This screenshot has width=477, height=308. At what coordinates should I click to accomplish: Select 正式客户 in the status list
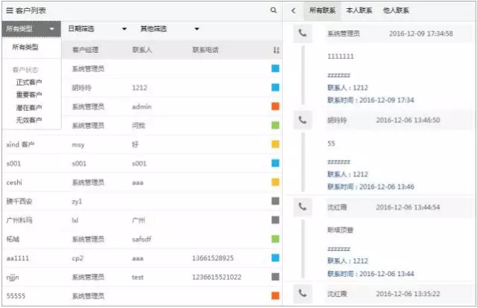29,83
